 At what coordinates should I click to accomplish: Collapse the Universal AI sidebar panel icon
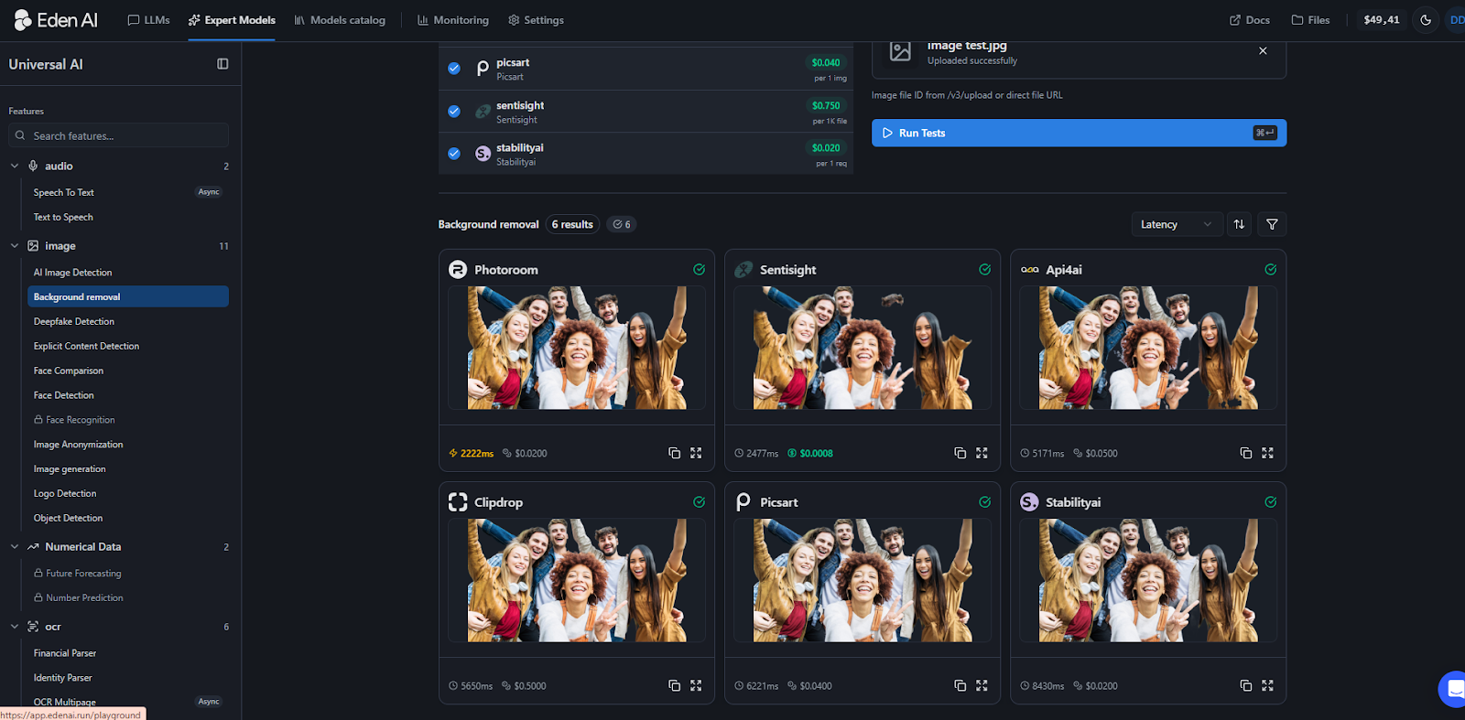[x=222, y=64]
